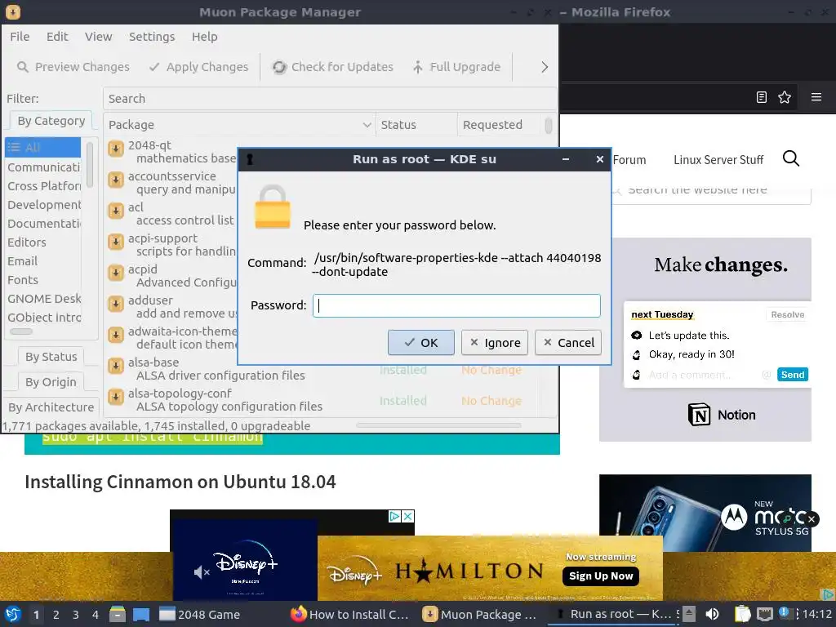
Task: Click the Package column header sort arrow
Action: point(367,125)
